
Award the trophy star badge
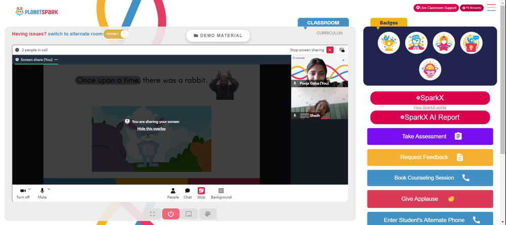click(x=389, y=43)
